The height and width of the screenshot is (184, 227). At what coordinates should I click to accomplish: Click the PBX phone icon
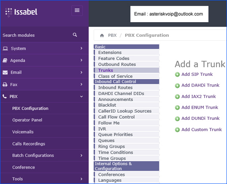tap(5, 96)
